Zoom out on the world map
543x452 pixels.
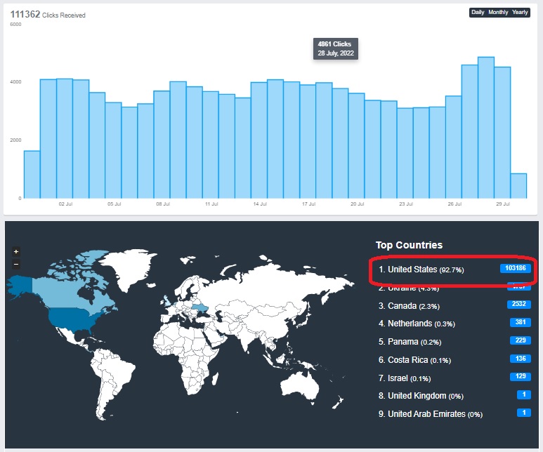tap(16, 265)
